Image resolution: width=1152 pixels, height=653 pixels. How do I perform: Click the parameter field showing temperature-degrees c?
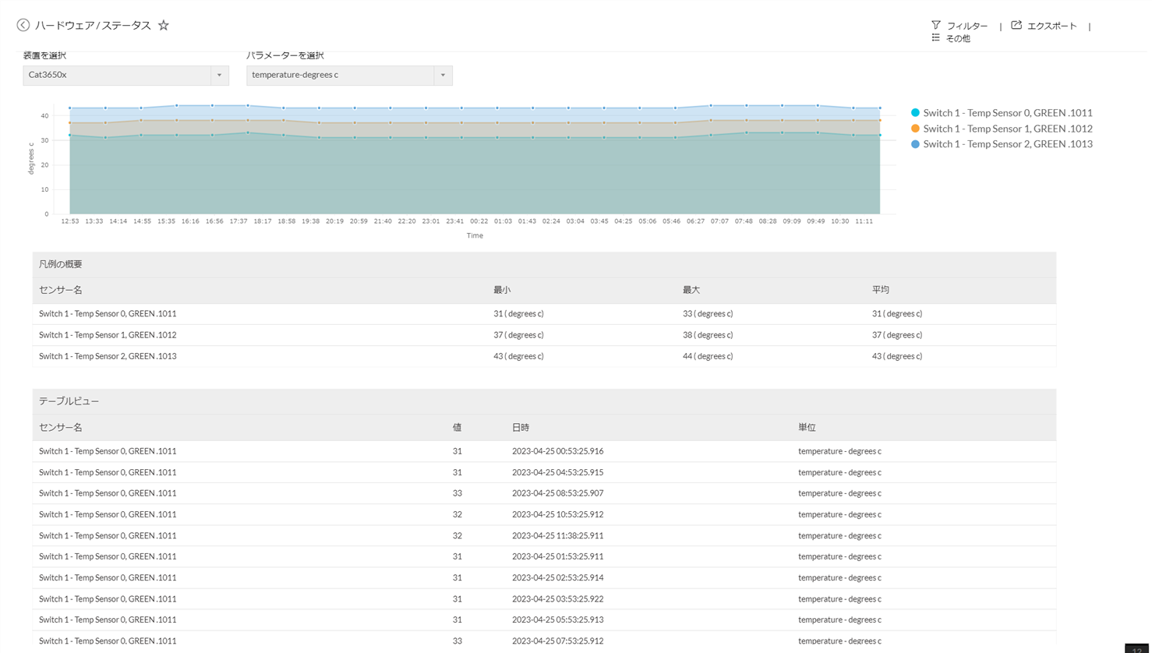[x=340, y=76]
